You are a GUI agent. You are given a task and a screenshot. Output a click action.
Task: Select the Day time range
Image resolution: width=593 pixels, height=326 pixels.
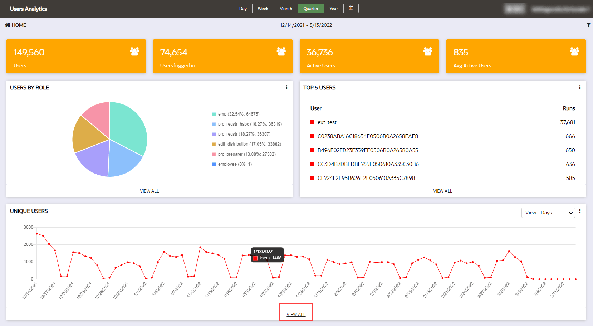pos(243,8)
